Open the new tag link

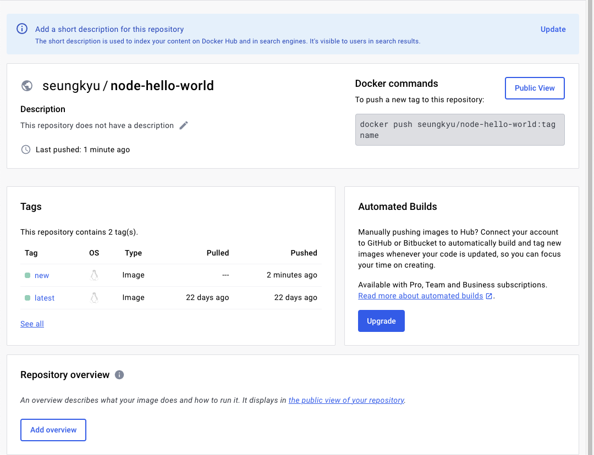point(42,275)
